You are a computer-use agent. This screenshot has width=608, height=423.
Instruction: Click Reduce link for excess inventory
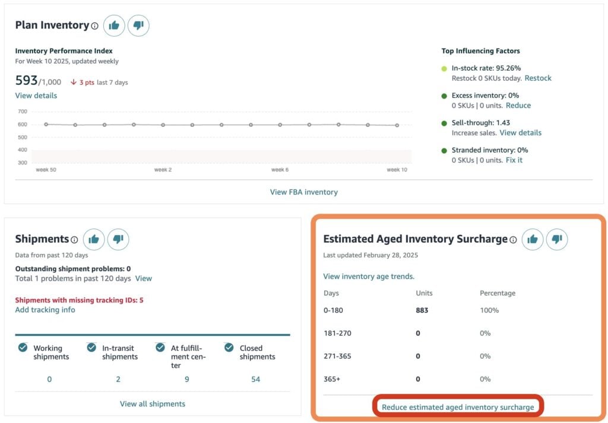(518, 106)
